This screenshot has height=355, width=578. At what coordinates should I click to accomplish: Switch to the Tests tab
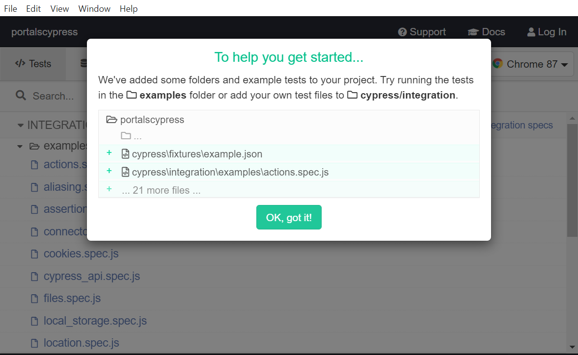click(33, 64)
